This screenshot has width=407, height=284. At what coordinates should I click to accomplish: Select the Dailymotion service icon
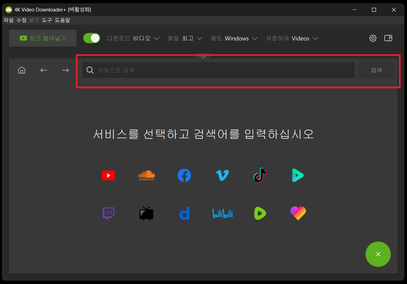tap(184, 214)
